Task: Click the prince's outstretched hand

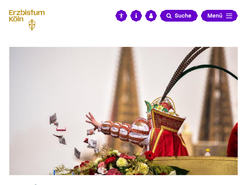Action: point(93,120)
